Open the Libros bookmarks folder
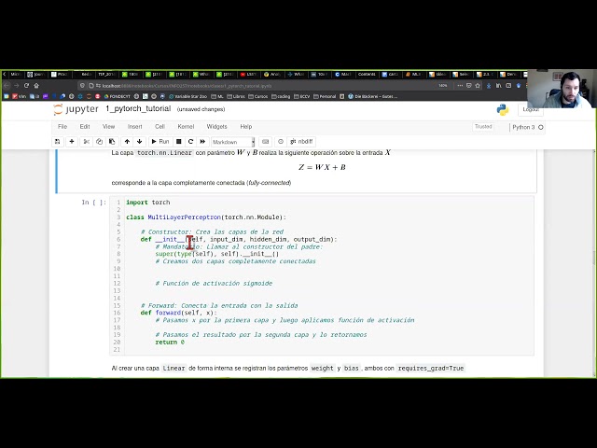This screenshot has height=448, width=597. pos(236,96)
